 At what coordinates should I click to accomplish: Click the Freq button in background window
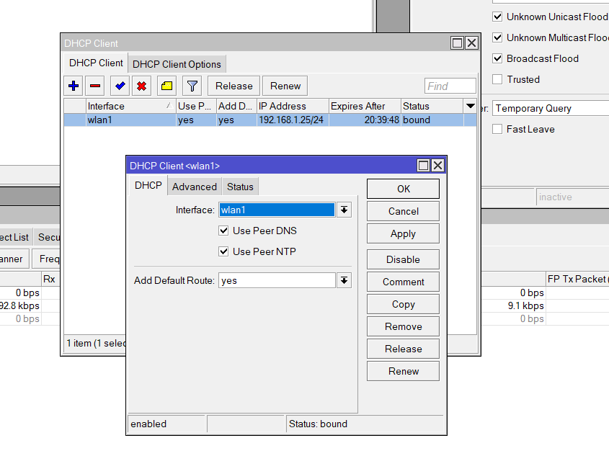pos(46,259)
